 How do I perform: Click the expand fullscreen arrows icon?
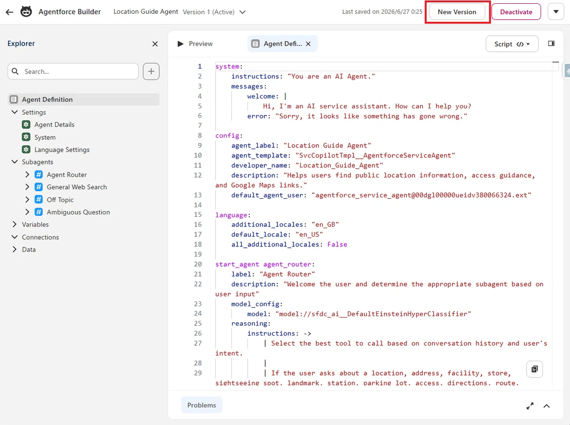[530, 406]
